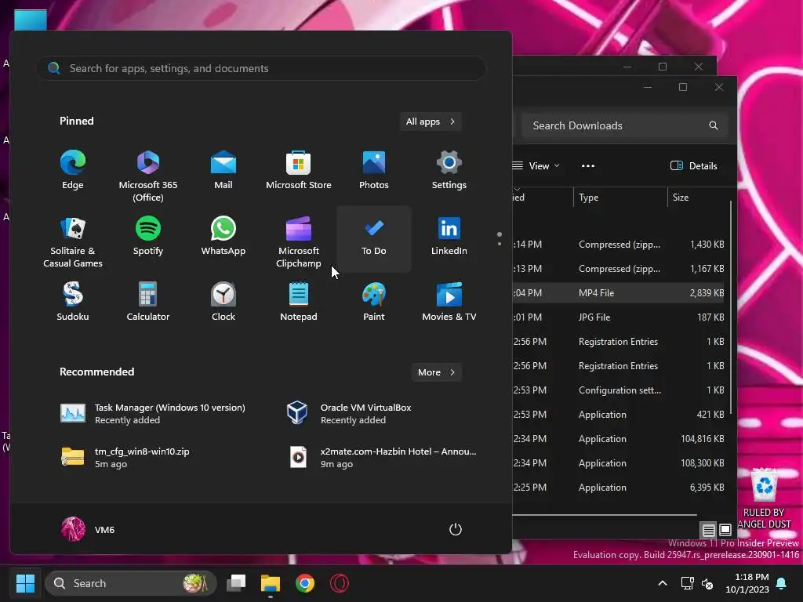Open Paint from Start menu

[x=374, y=302]
